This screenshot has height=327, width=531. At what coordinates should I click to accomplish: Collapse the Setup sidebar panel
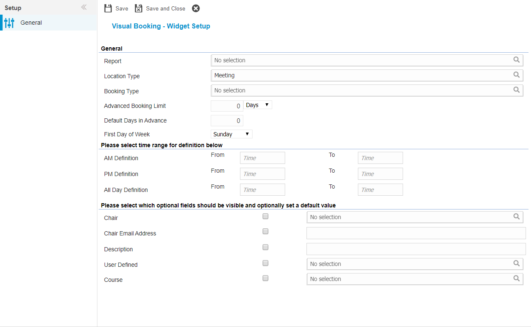[x=84, y=8]
